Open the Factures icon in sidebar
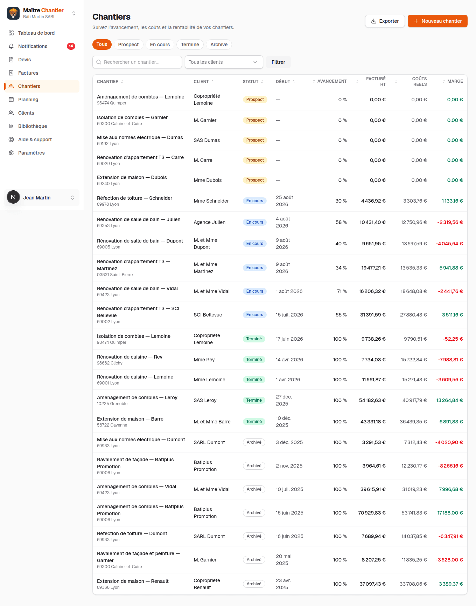Screen dimensions: 476x606 [x=11, y=73]
